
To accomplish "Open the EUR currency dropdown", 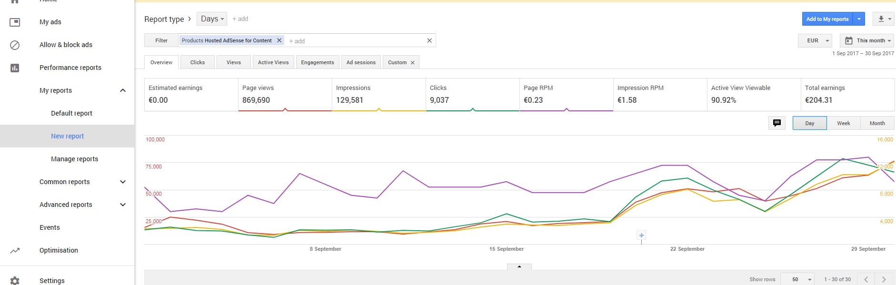I will pos(815,40).
